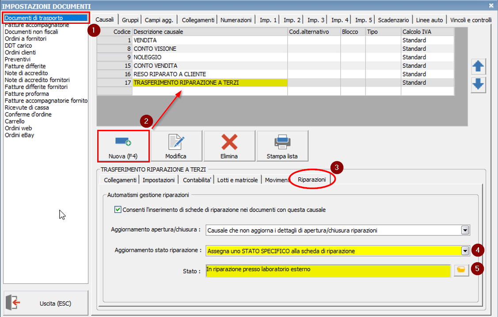
Task: Open the Riparazioni sub-tab
Action: (312, 180)
